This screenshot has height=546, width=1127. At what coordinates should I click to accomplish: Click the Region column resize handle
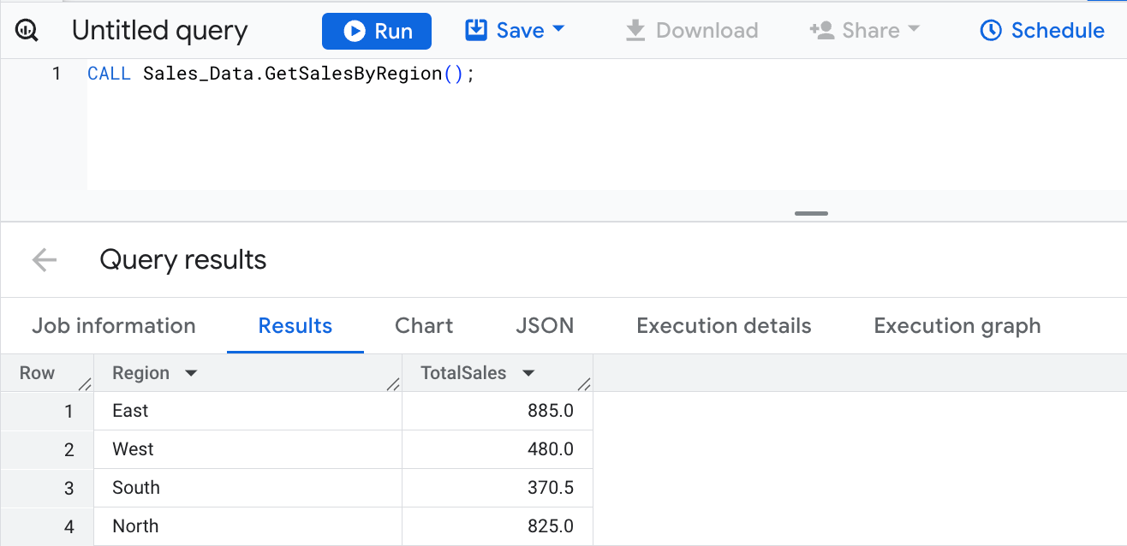click(x=393, y=384)
